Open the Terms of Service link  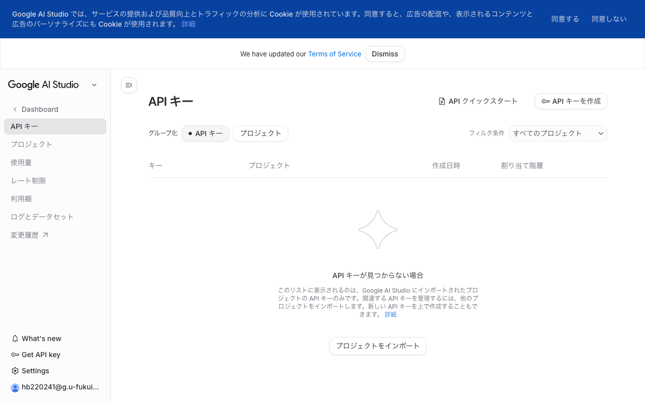click(334, 54)
